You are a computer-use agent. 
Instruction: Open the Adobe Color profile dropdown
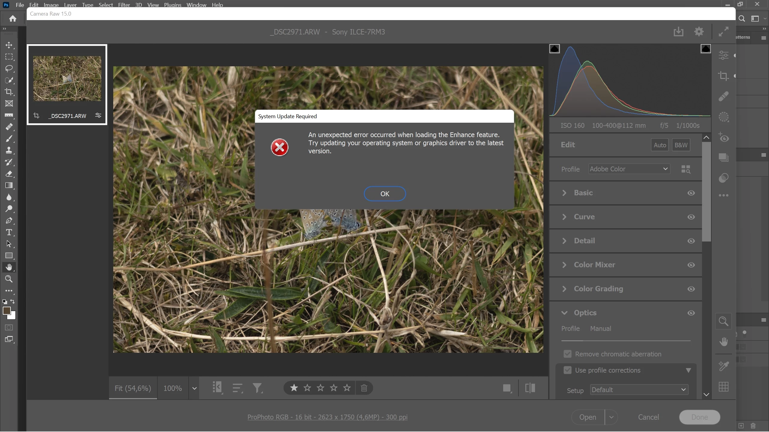pyautogui.click(x=629, y=169)
